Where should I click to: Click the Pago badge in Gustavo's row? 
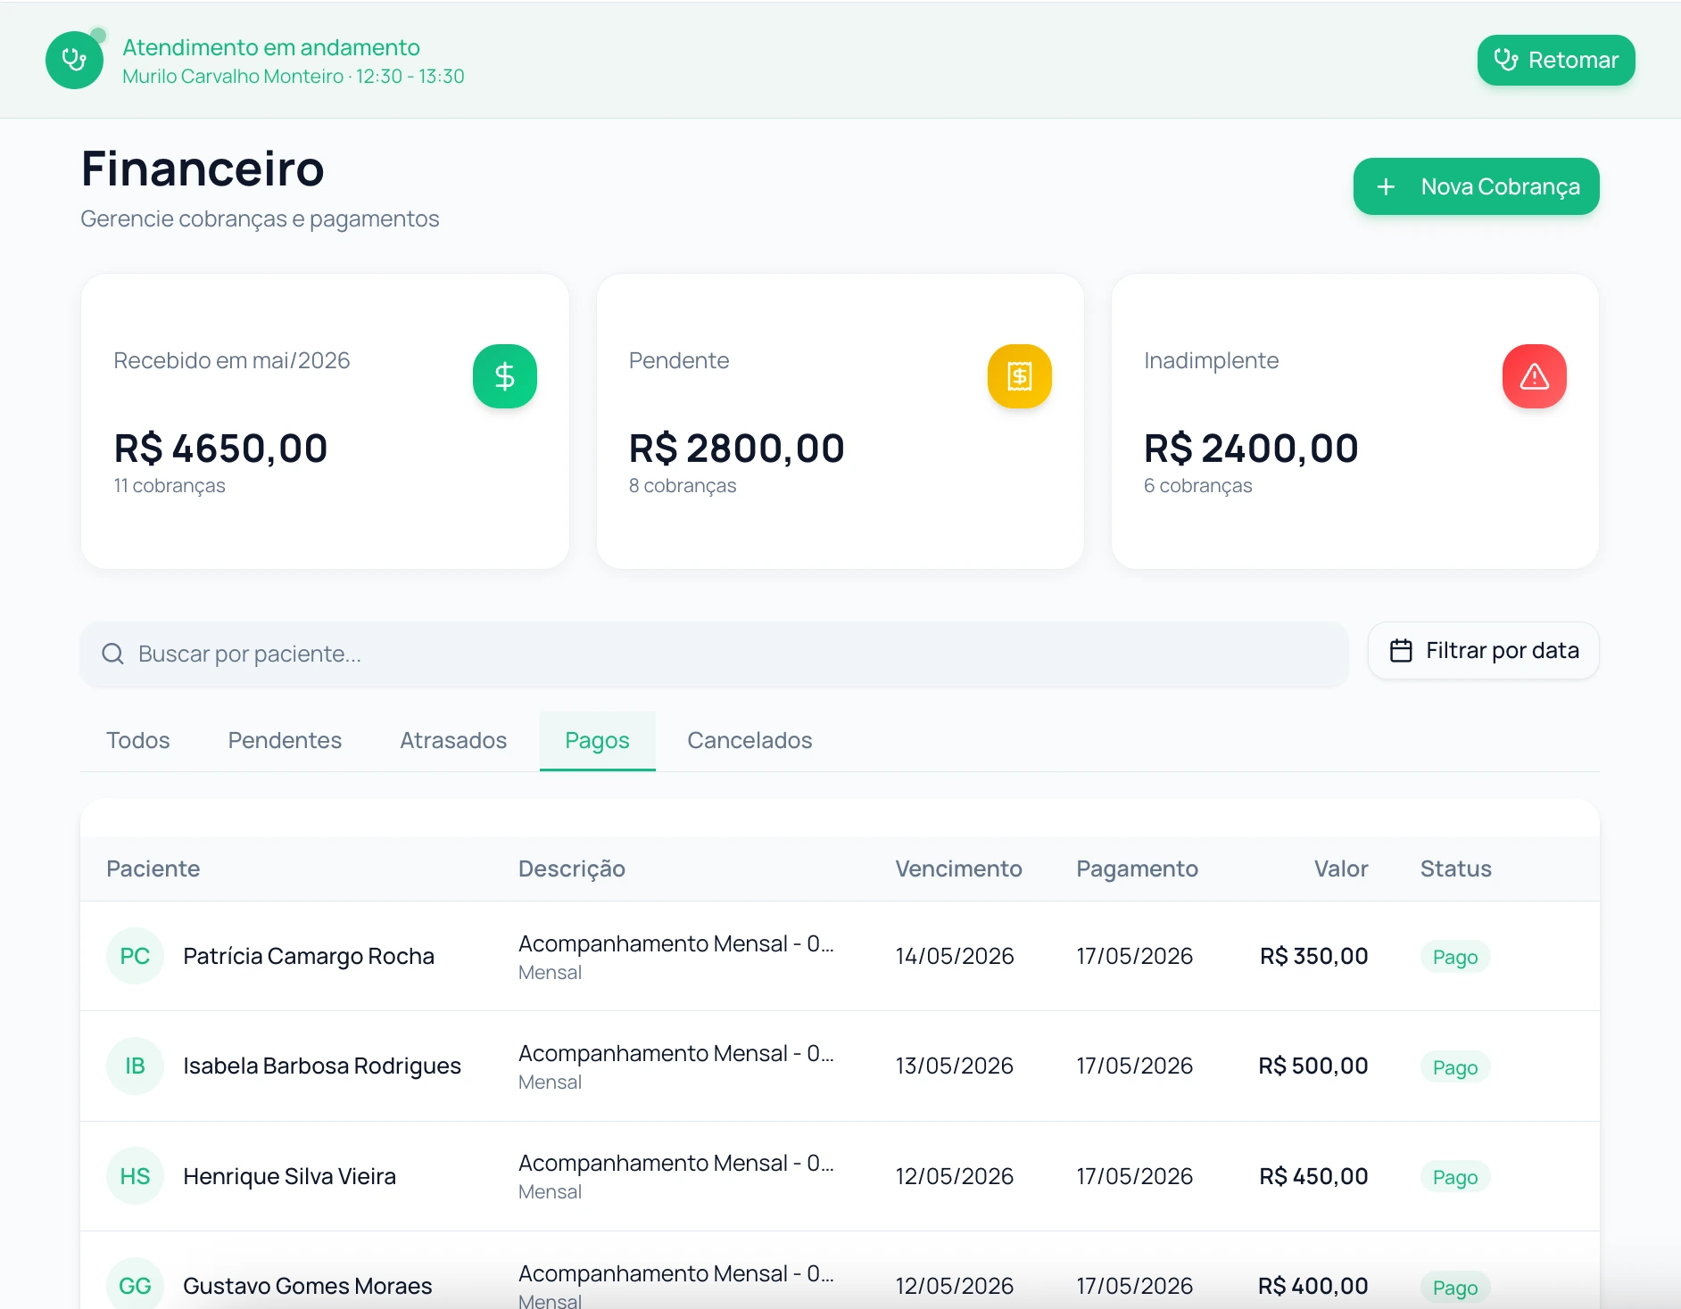[x=1455, y=1288]
